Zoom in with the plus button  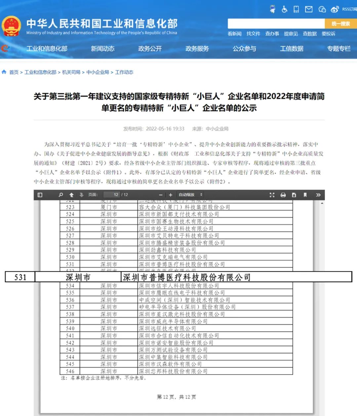(x=171, y=195)
